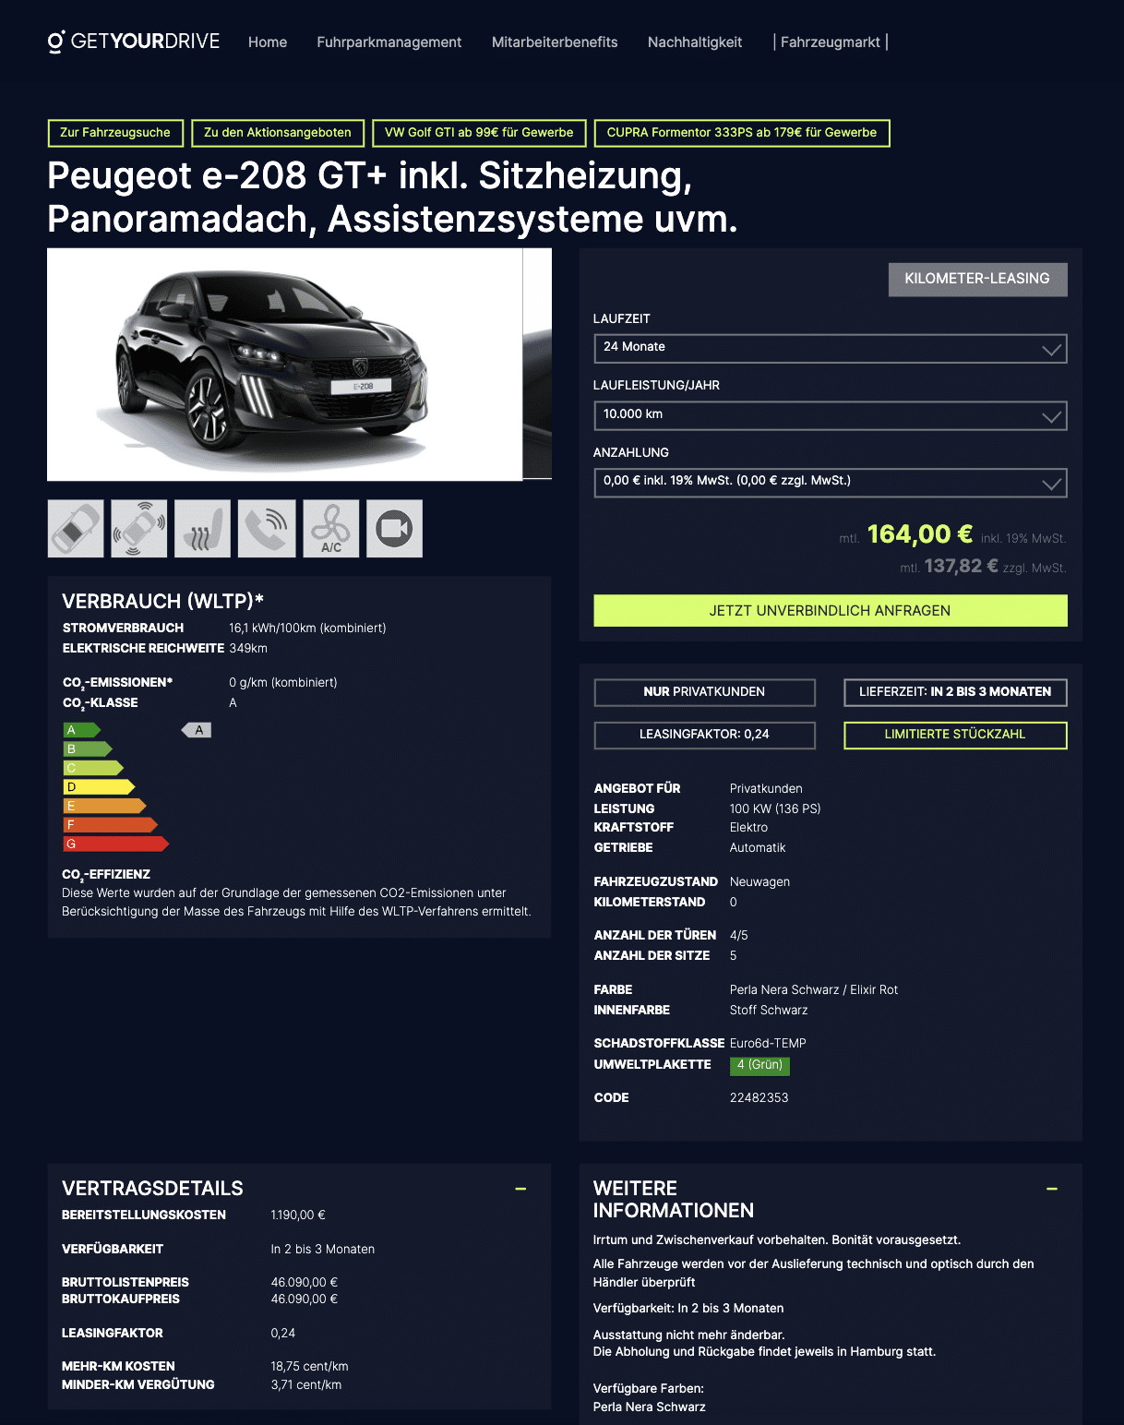Select the A/C climate feature icon
Screen dimensions: 1124x1425
coord(331,529)
